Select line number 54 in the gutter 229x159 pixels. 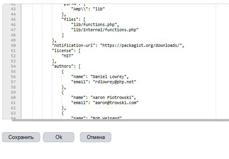(x=13, y=66)
